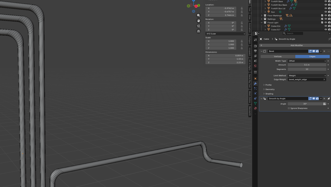Switch to the Tool sidebar tab
331x187 pixels.
click(250, 9)
